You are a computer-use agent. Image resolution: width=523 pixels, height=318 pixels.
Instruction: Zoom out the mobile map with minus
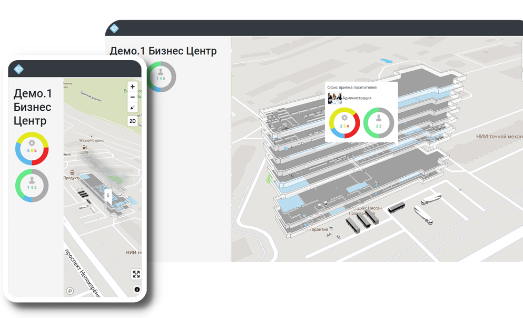[132, 97]
